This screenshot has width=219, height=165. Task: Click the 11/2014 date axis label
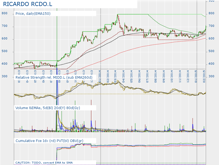(180, 76)
